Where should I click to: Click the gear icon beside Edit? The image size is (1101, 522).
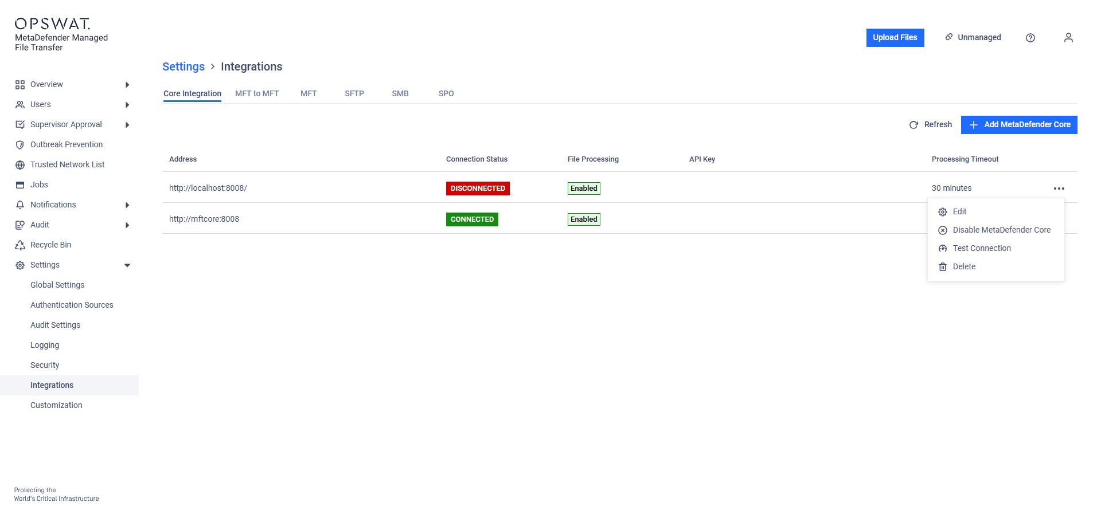[x=943, y=212]
